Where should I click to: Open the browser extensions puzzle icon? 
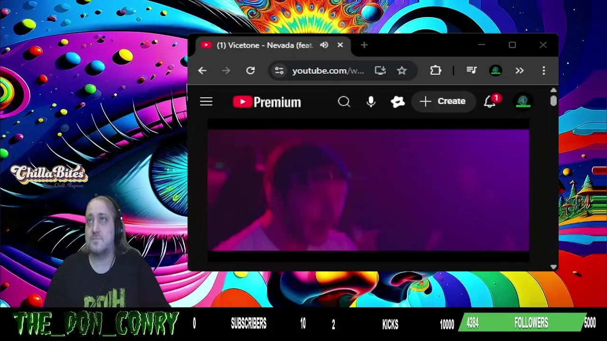tap(435, 71)
